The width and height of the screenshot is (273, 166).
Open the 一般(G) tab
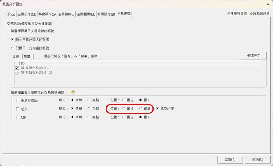pos(9,14)
